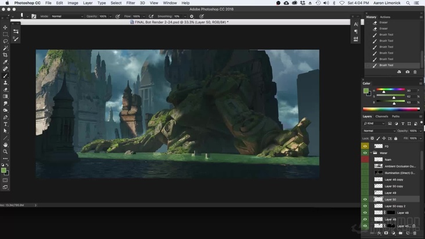Open layer Opacity dropdown arrow
This screenshot has width=425, height=239.
click(x=421, y=131)
